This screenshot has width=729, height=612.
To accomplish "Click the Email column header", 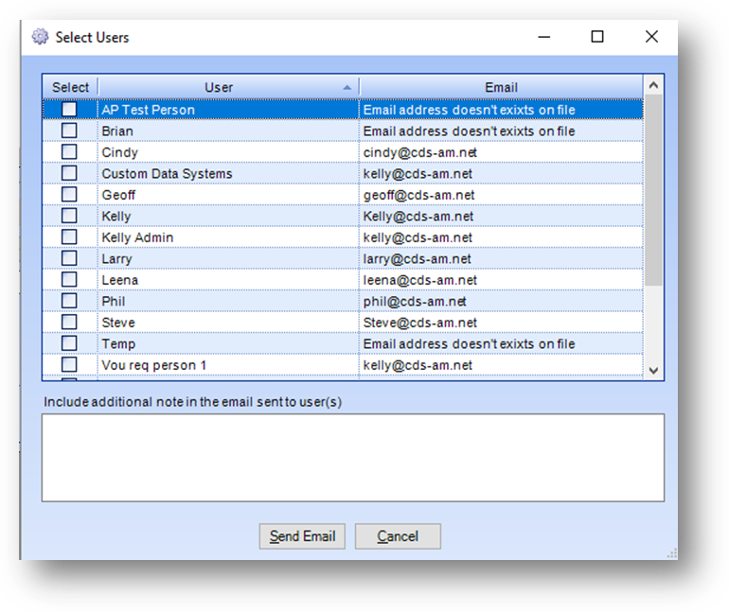I will point(501,87).
